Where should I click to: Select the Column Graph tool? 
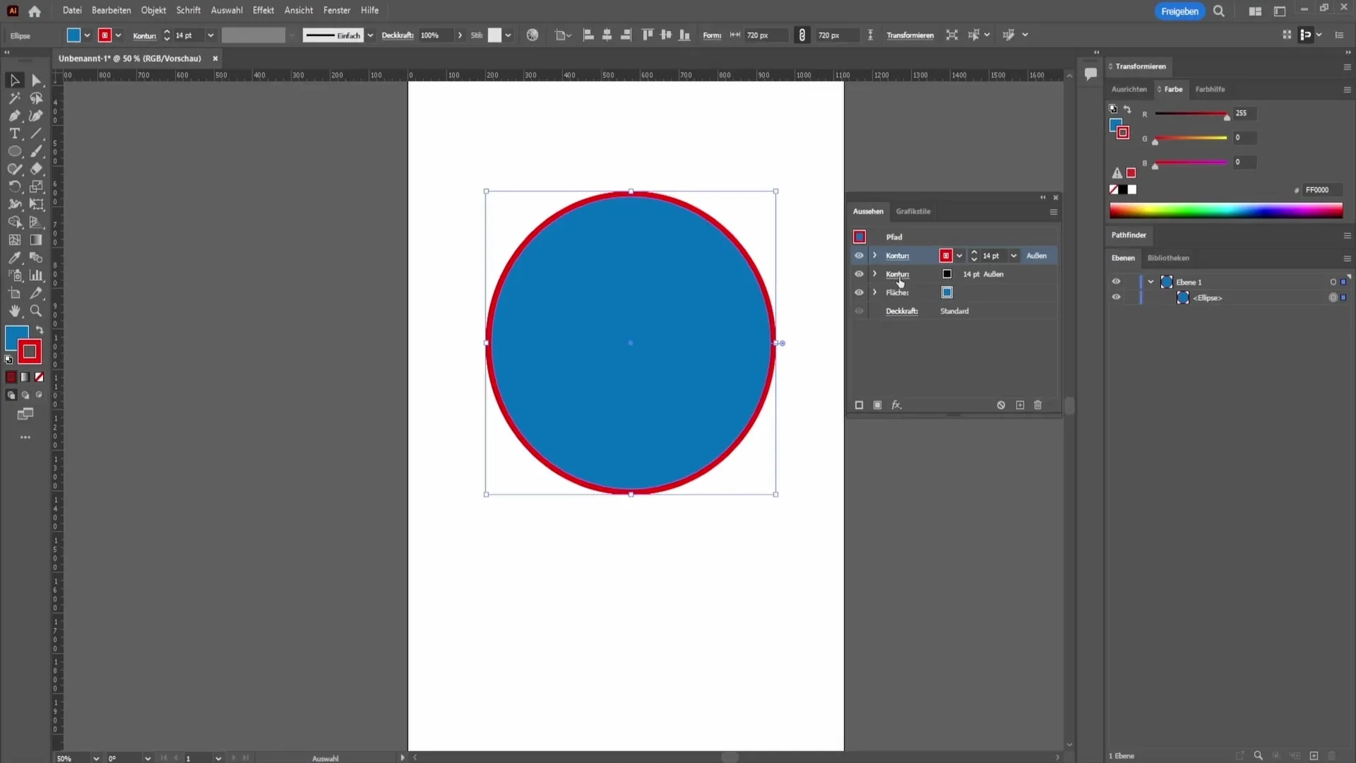click(x=37, y=276)
